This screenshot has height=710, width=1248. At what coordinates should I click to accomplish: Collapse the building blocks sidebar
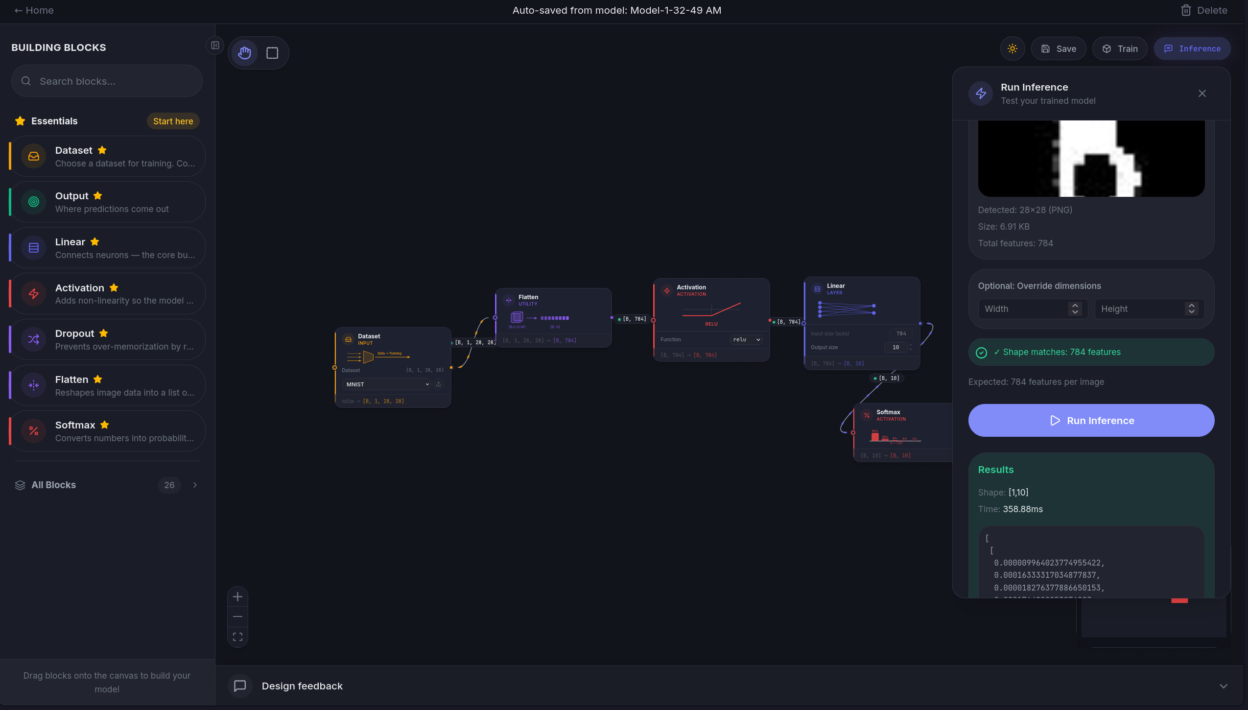[x=215, y=46]
